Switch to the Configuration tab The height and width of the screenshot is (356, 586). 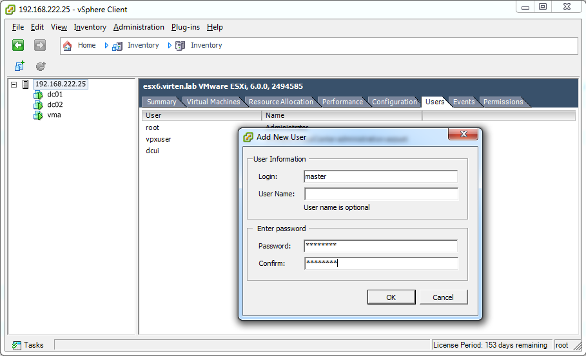395,102
